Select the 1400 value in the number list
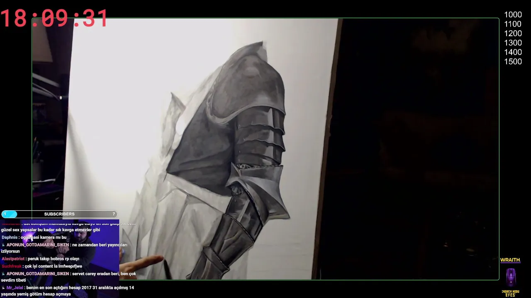 pyautogui.click(x=513, y=52)
